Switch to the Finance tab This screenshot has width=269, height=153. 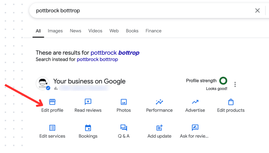coord(154,31)
